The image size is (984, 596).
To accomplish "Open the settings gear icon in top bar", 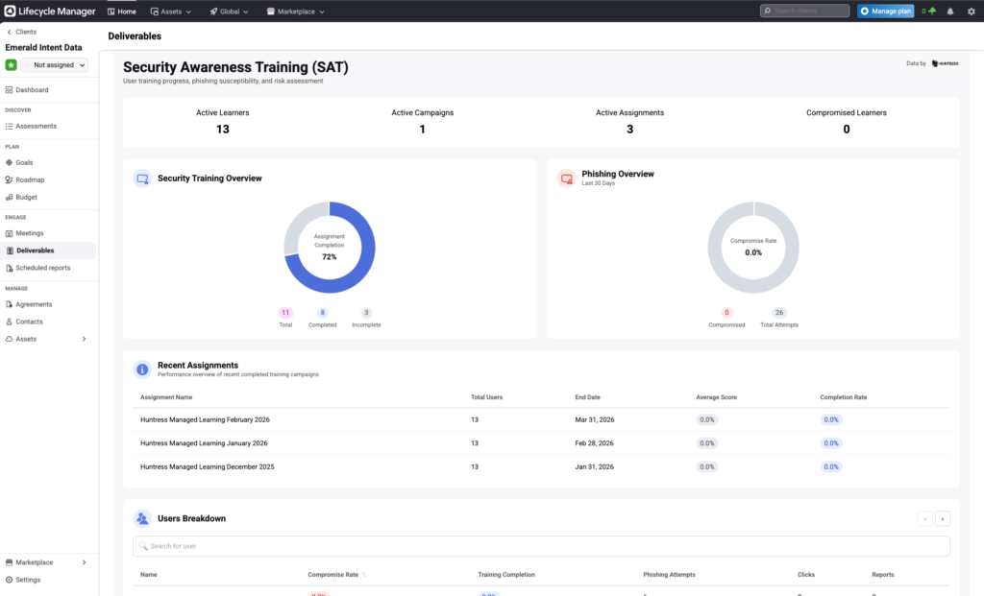I will pos(972,12).
